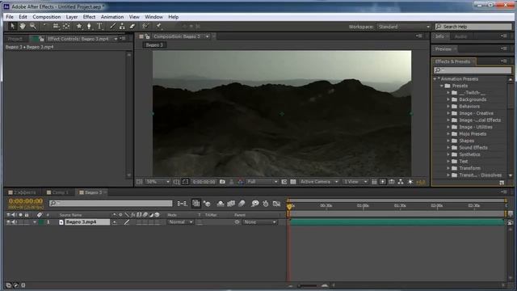Select the Type (T) tool

tap(99, 26)
